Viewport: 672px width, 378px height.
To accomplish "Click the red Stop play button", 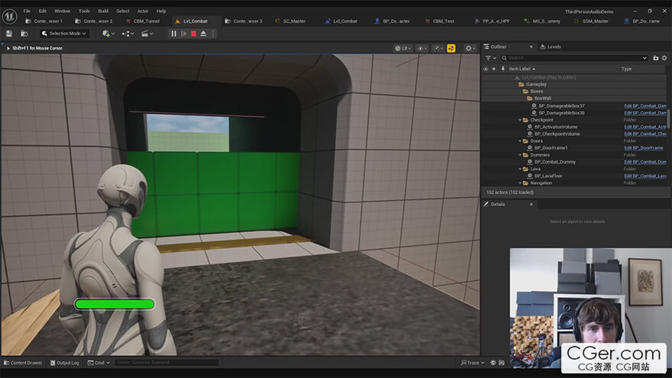I will point(193,34).
